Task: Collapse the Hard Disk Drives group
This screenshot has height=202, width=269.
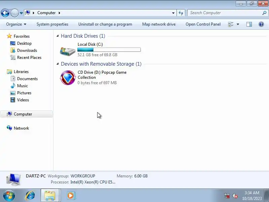Action: 57,36
